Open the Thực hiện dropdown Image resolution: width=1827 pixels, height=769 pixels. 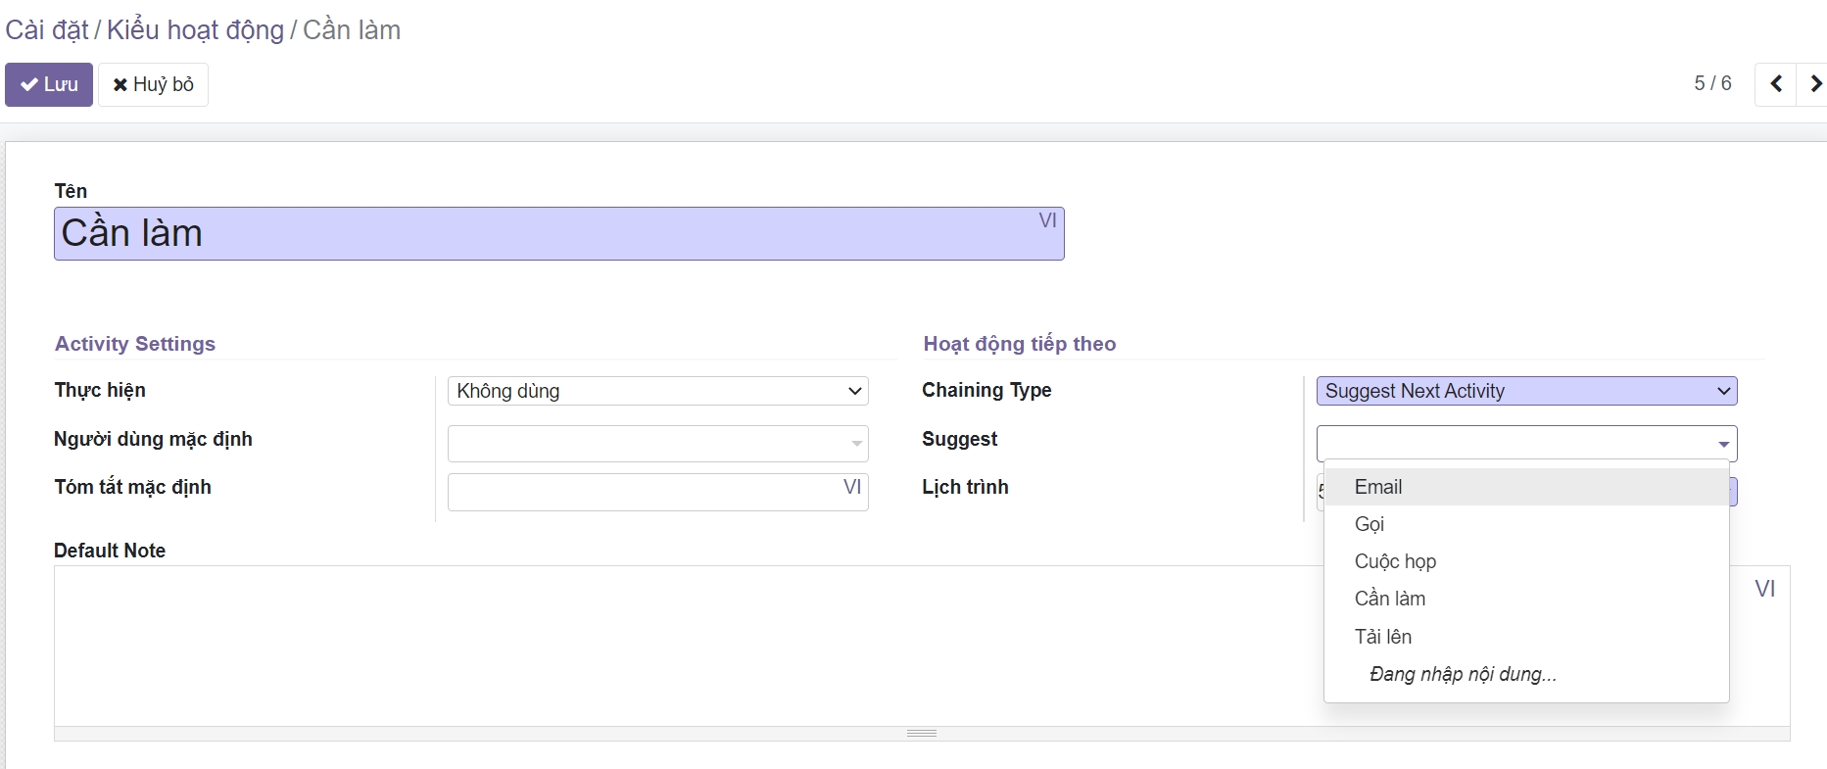click(x=657, y=391)
